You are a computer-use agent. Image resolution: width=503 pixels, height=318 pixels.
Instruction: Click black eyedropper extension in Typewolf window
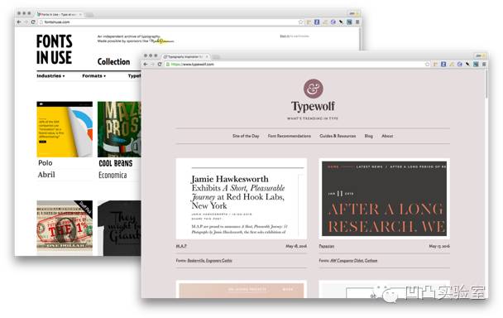[467, 65]
